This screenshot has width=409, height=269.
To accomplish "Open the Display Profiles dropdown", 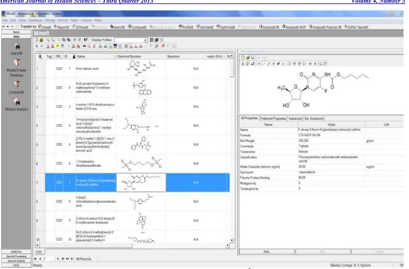I will point(145,40).
